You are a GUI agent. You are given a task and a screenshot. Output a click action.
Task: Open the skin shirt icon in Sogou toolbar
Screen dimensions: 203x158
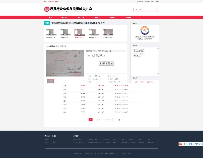point(196,144)
